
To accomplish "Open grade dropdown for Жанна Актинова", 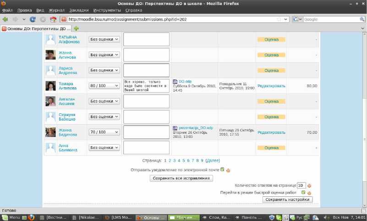I will coord(104,55).
